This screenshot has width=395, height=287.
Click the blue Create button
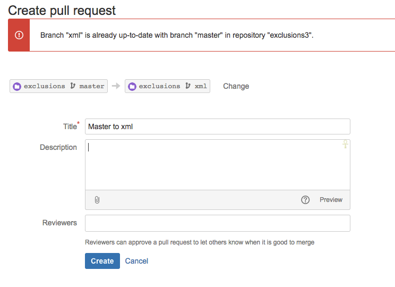[x=102, y=261]
